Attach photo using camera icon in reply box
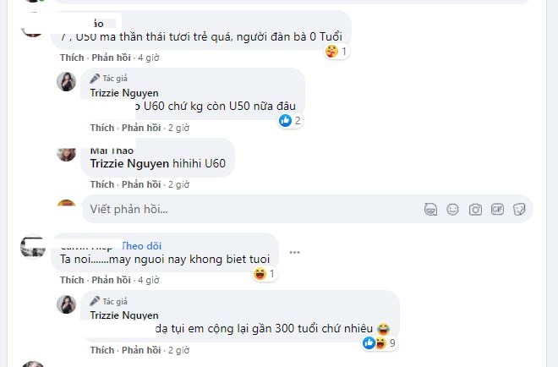 point(475,210)
